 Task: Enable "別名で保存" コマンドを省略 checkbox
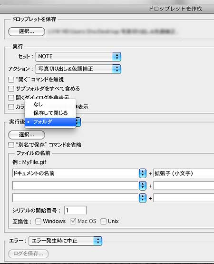coord(11,145)
